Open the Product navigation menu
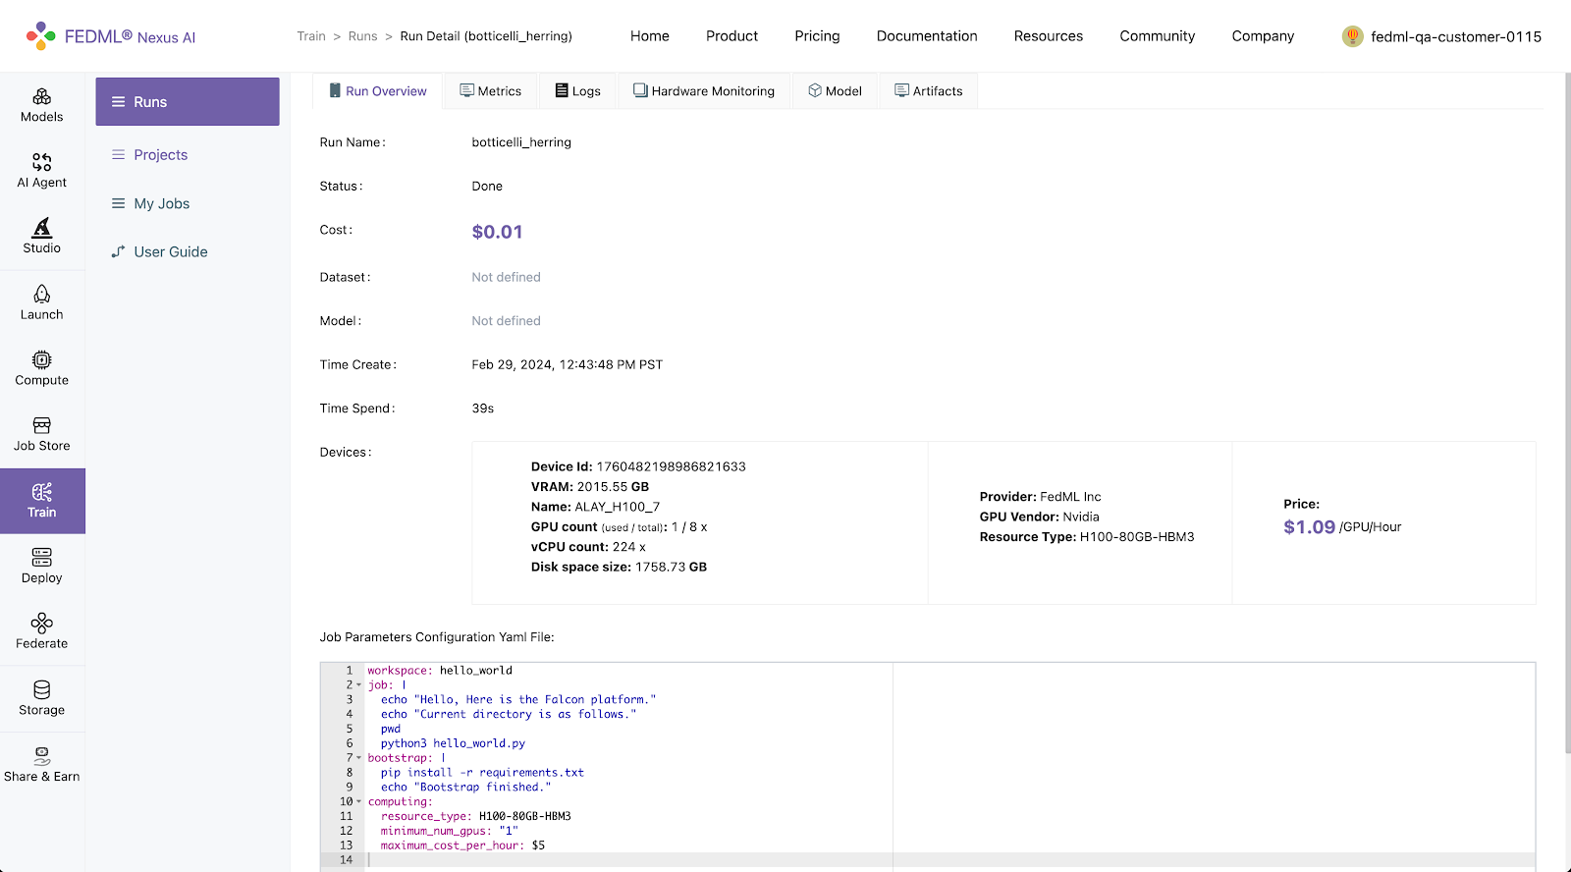 tap(731, 36)
